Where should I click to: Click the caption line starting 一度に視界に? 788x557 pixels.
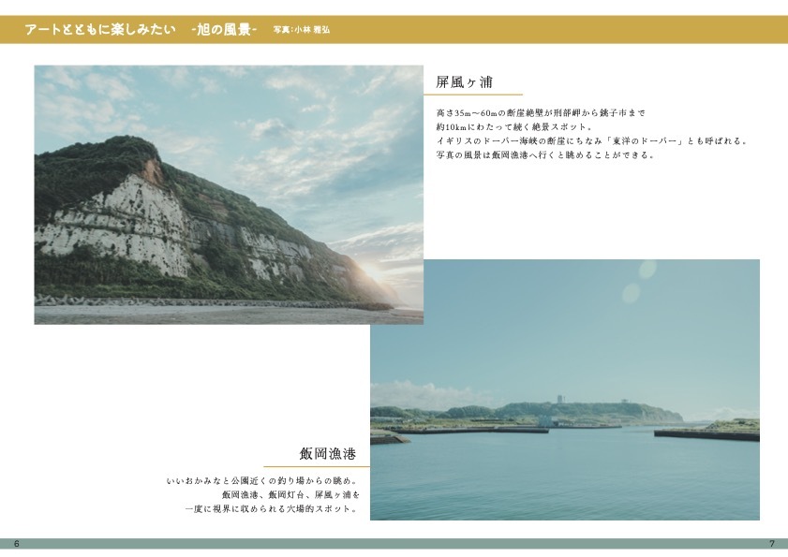click(272, 508)
